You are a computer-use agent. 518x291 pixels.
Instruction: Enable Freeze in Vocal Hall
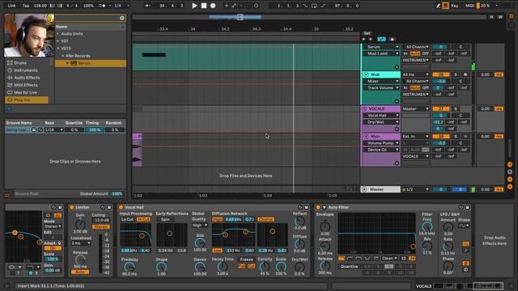(x=246, y=259)
